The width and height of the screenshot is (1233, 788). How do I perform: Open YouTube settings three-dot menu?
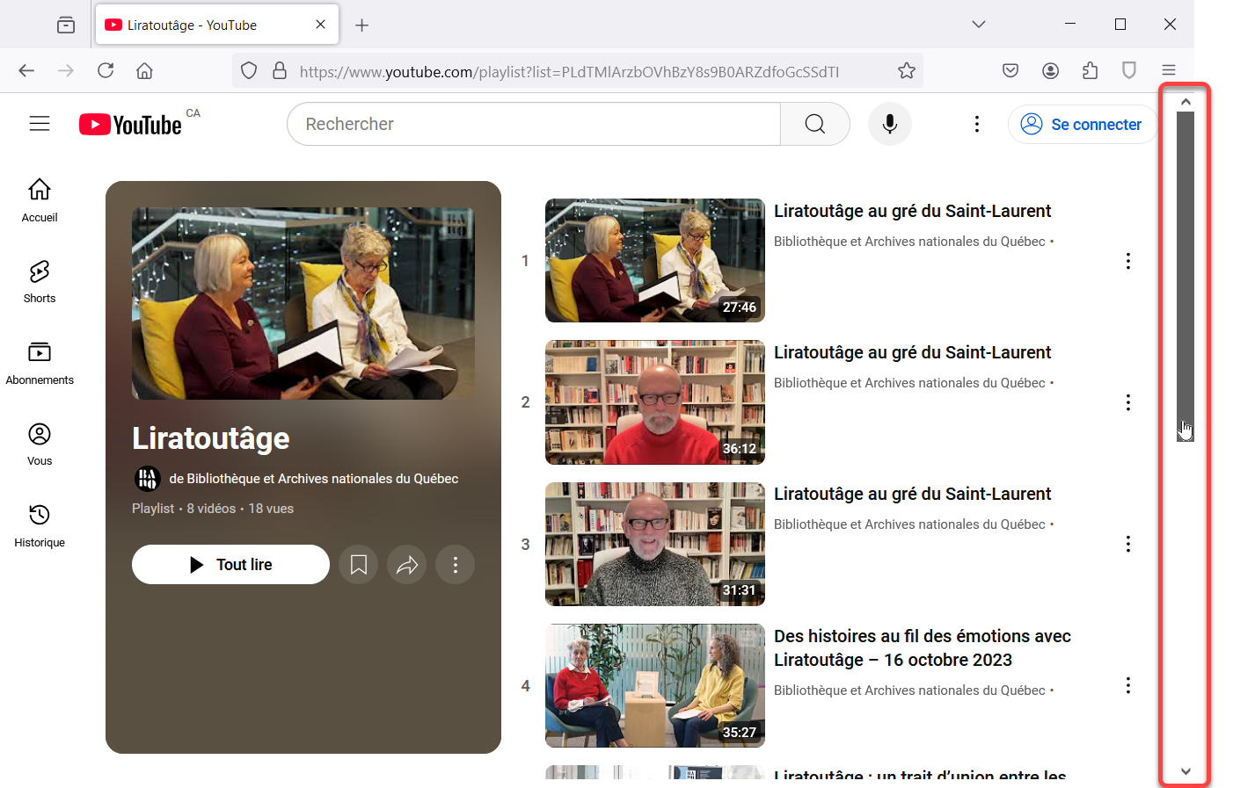(976, 124)
